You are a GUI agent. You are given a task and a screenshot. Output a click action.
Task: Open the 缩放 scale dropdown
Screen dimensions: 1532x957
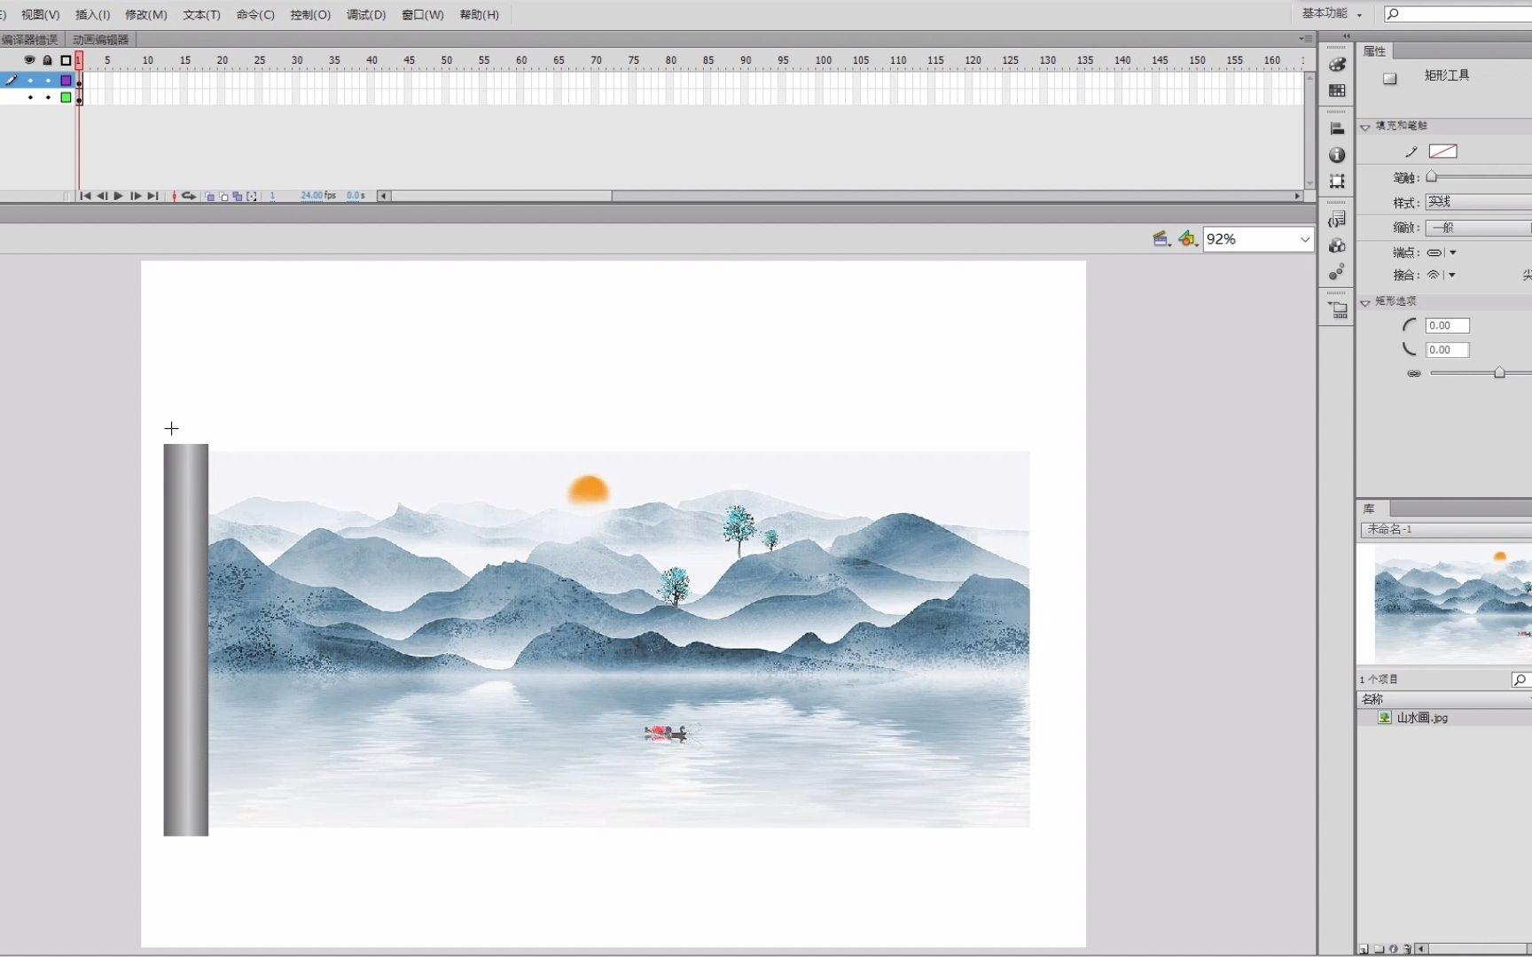(1478, 228)
